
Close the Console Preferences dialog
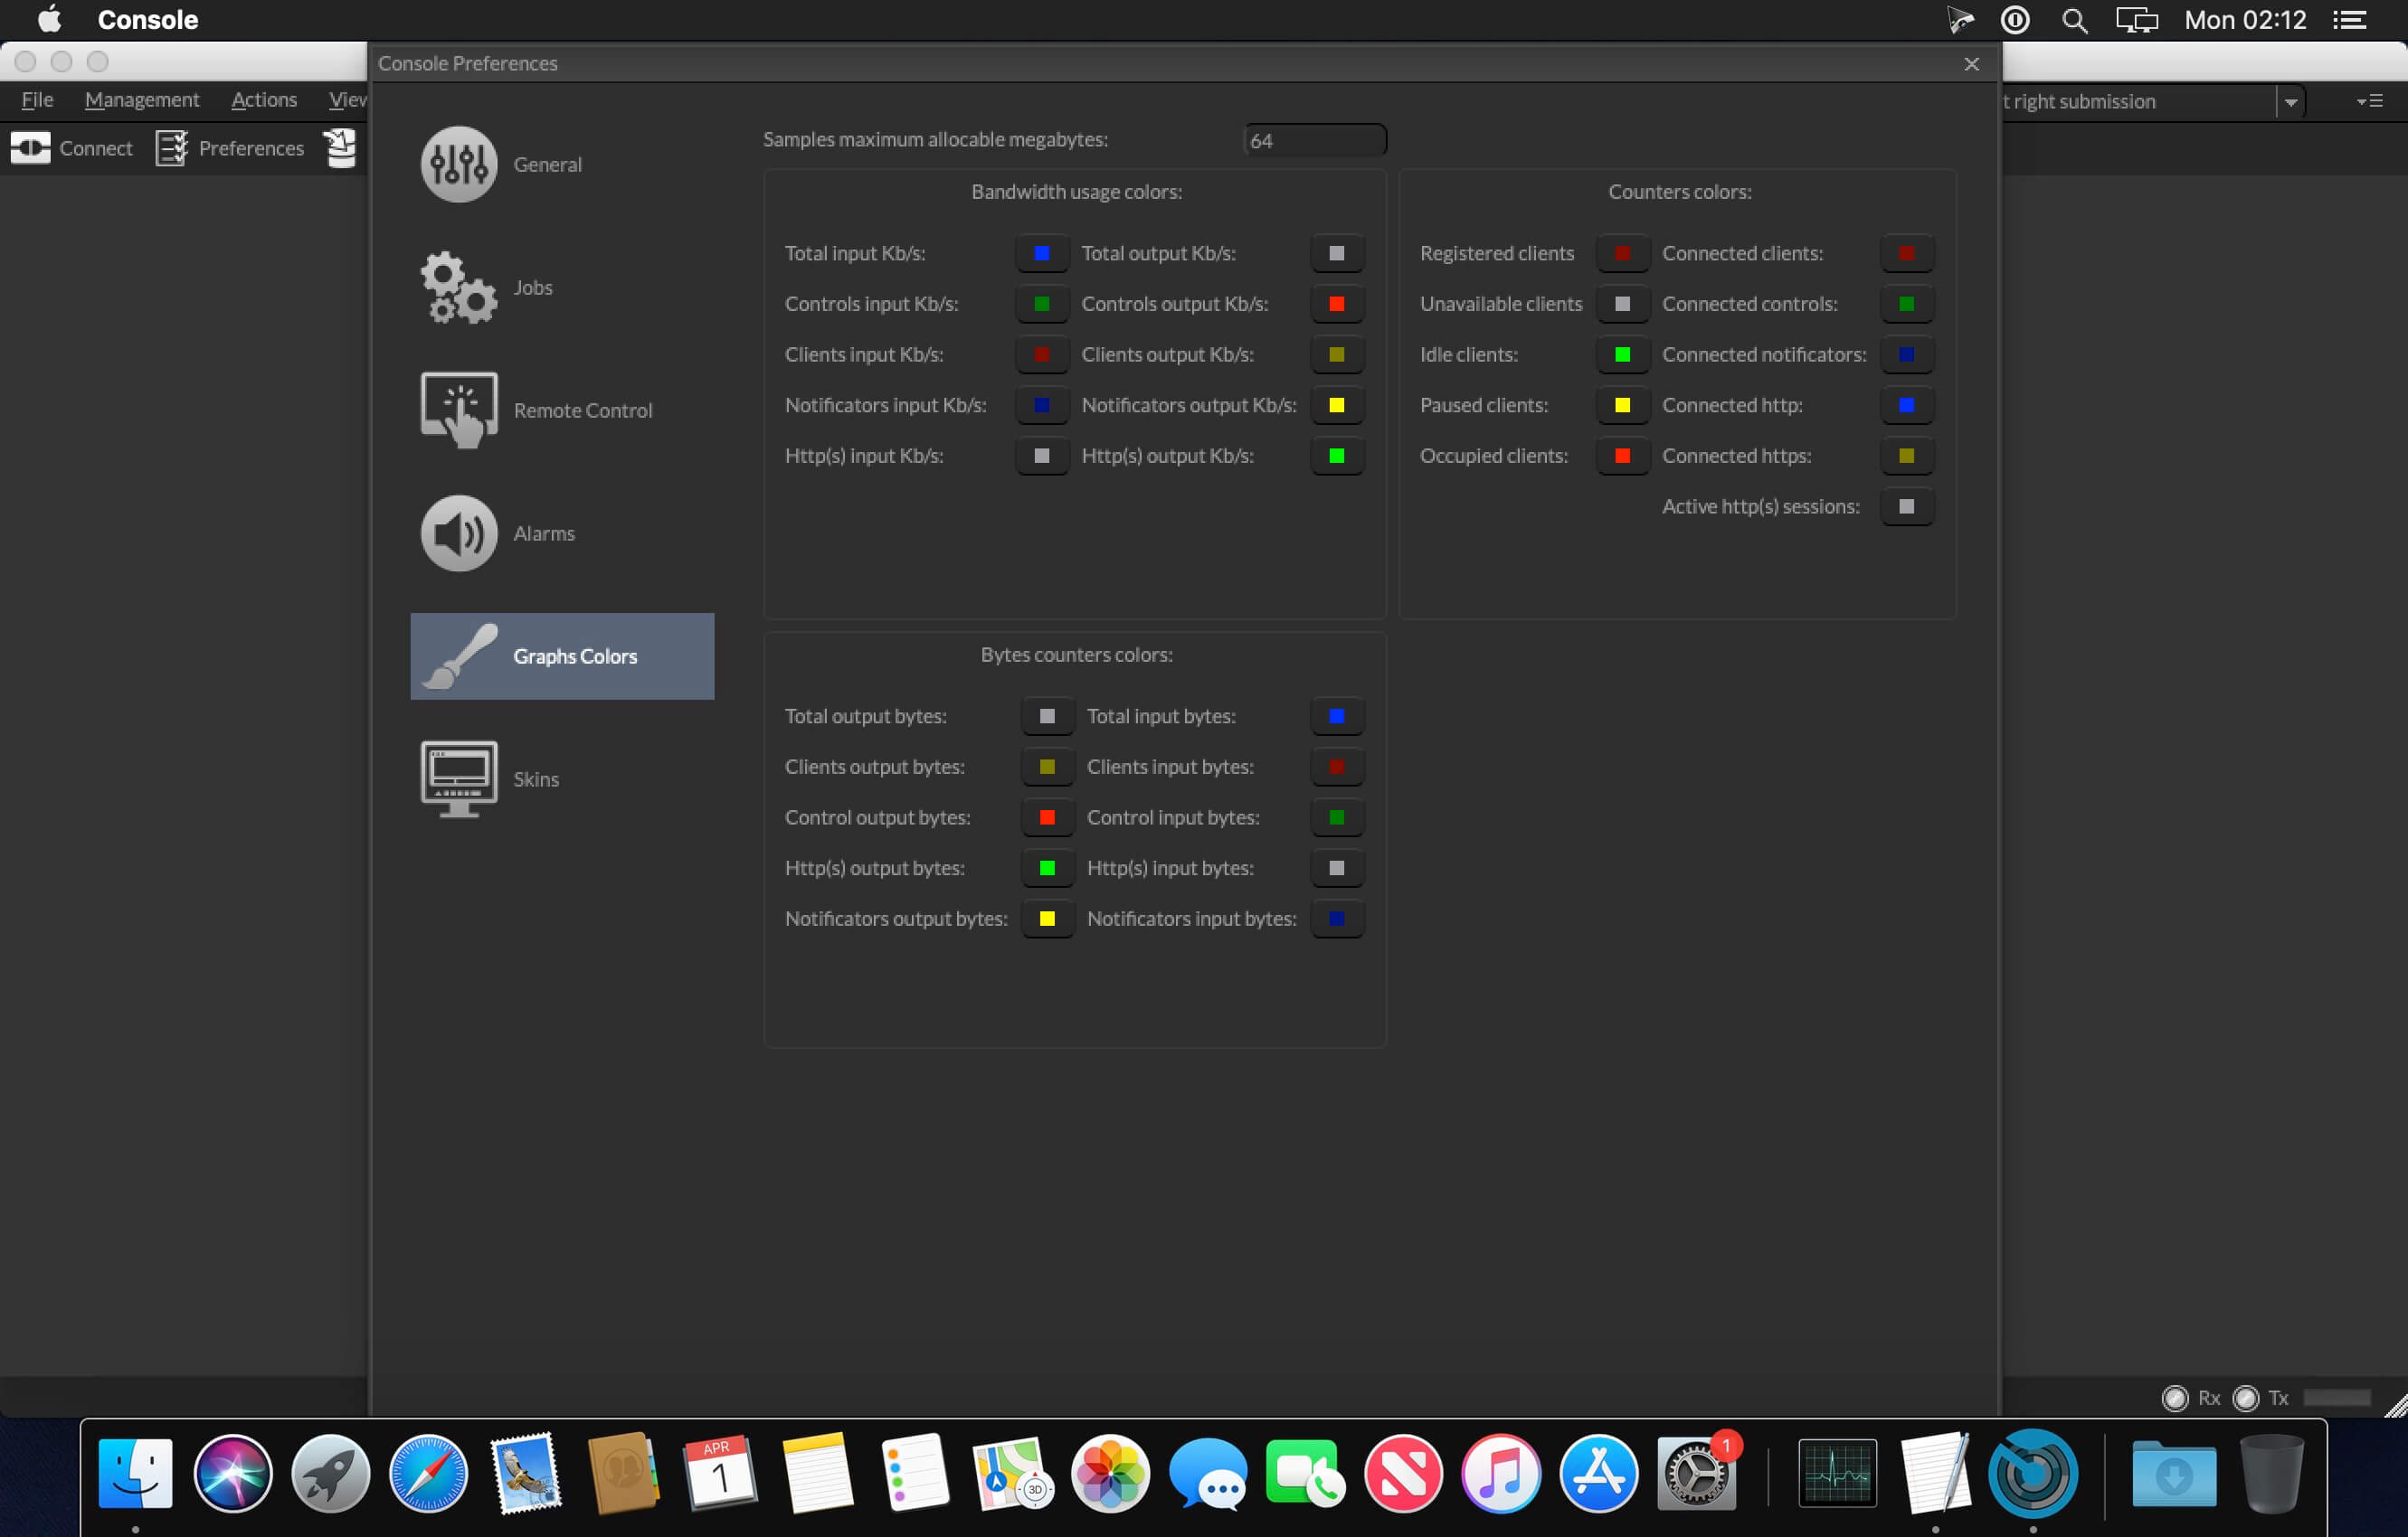[1971, 63]
